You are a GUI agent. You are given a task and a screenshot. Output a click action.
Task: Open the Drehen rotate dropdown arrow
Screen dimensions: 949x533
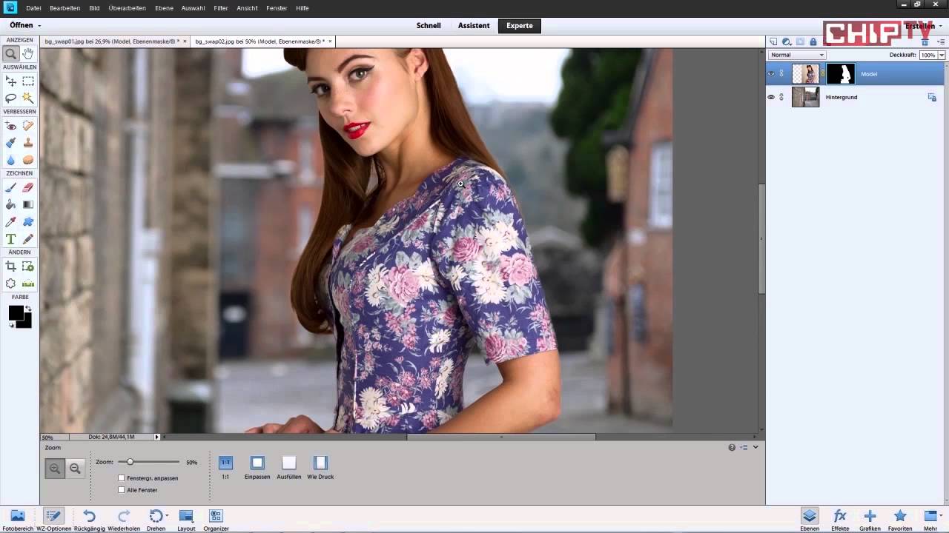167,516
